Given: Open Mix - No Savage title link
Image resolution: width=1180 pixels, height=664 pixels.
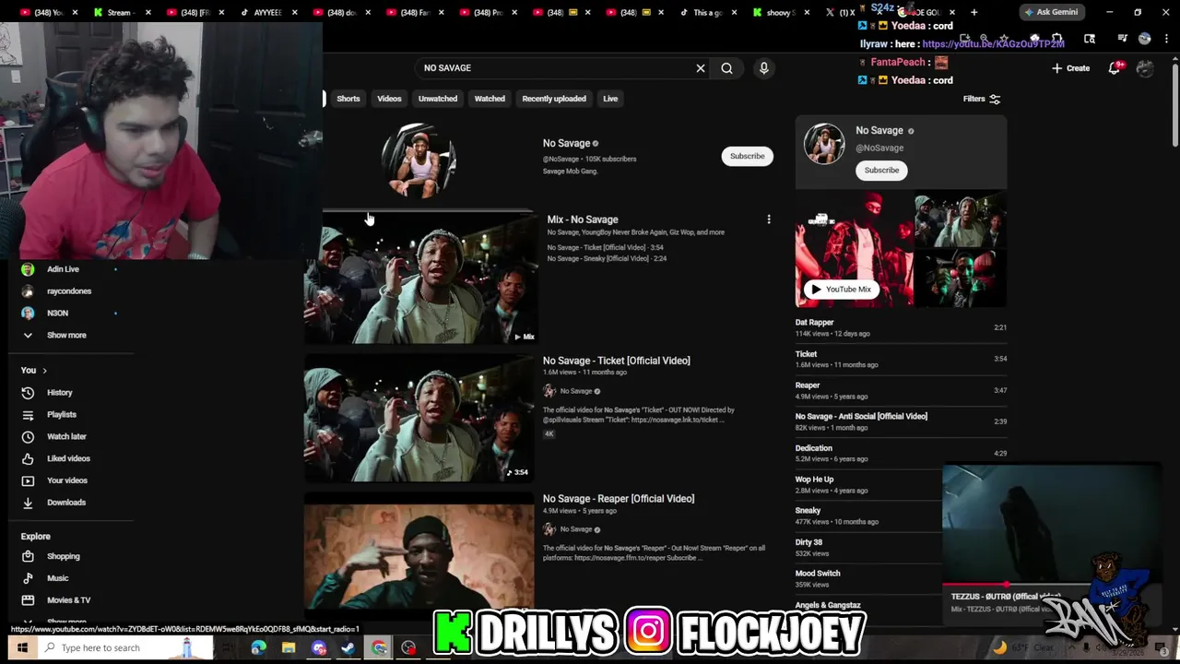Looking at the screenshot, I should (583, 219).
